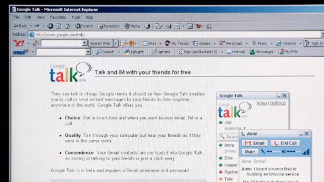Open Yahoo Mail from toolbar
The width and height of the screenshot is (324, 182).
coord(149,43)
